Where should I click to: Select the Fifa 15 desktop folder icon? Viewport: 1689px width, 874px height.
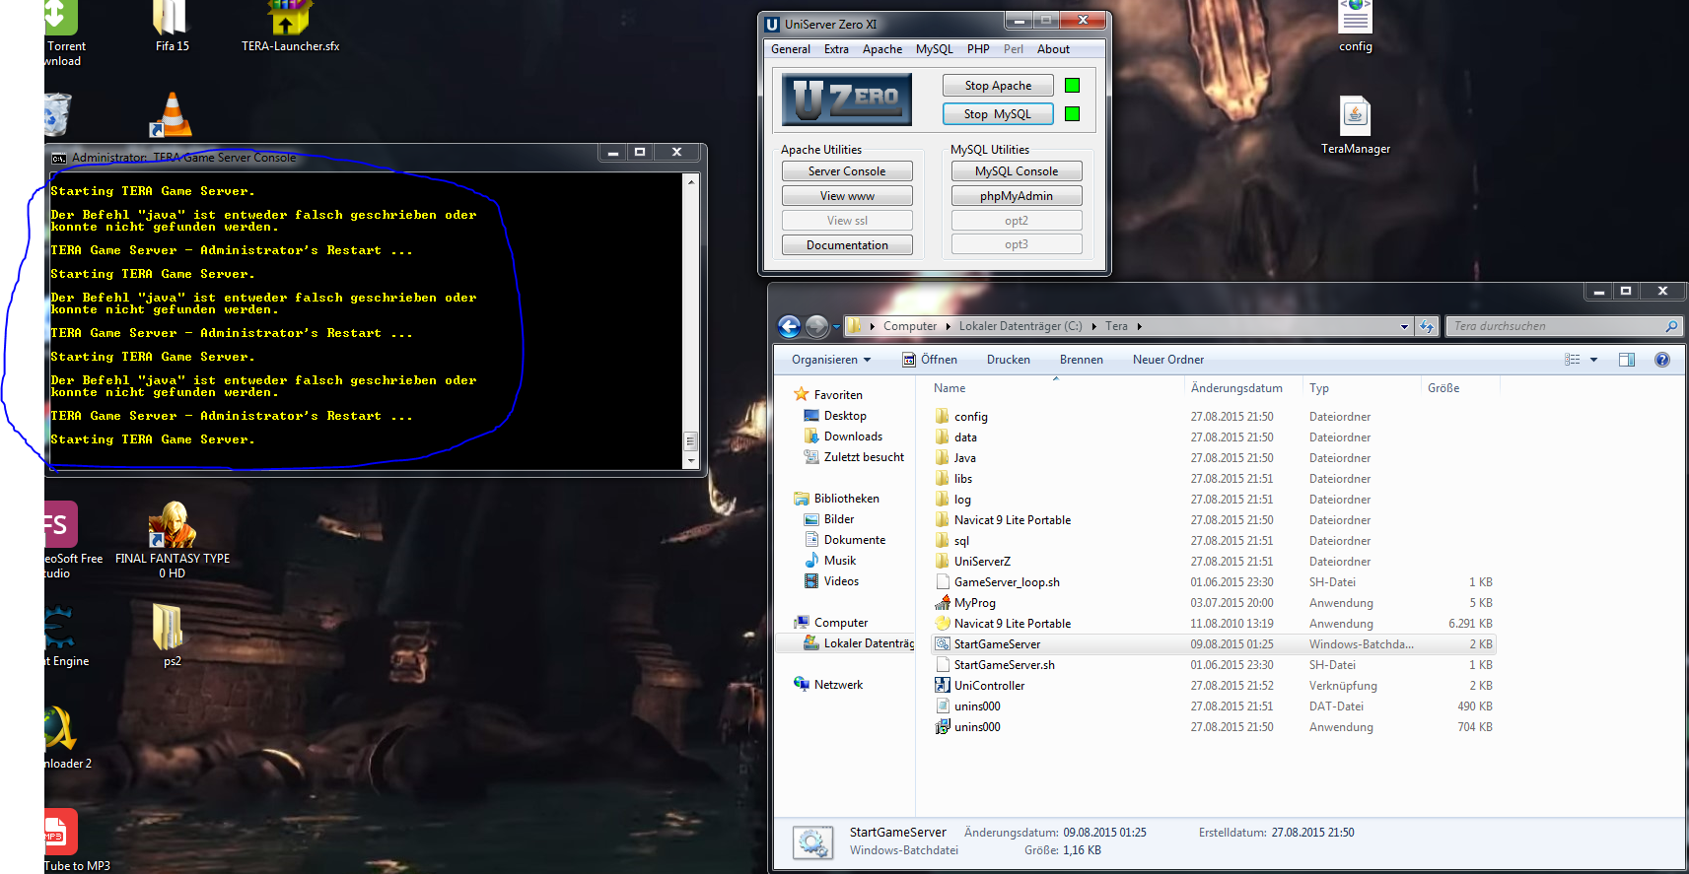click(171, 18)
